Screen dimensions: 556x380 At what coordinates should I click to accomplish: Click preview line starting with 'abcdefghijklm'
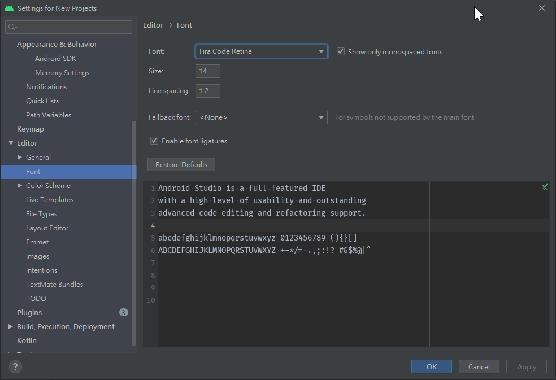(x=258, y=238)
